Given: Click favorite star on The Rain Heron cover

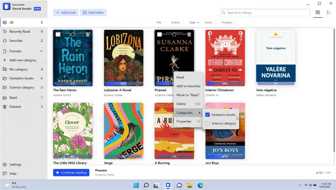Looking at the screenshot, I should tap(73, 34).
